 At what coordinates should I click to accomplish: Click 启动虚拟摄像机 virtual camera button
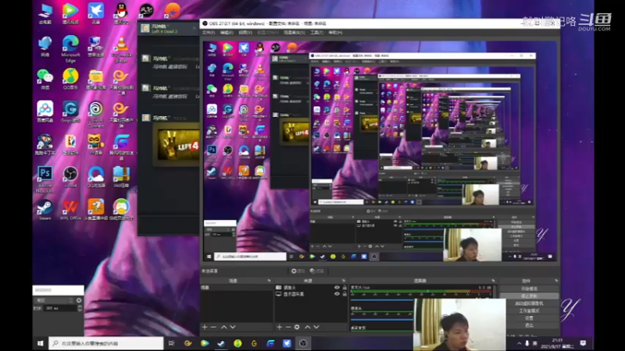point(529,303)
